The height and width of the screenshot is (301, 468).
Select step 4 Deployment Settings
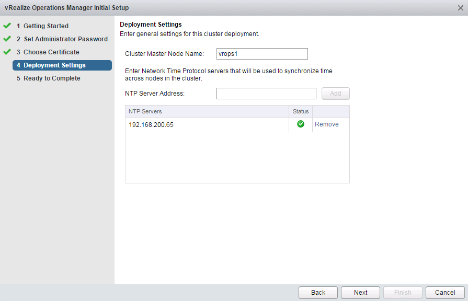pyautogui.click(x=62, y=65)
